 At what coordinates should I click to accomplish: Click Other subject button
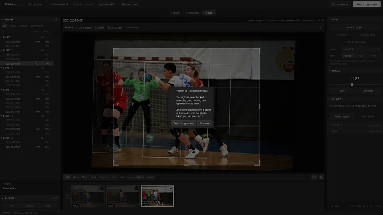342,117
